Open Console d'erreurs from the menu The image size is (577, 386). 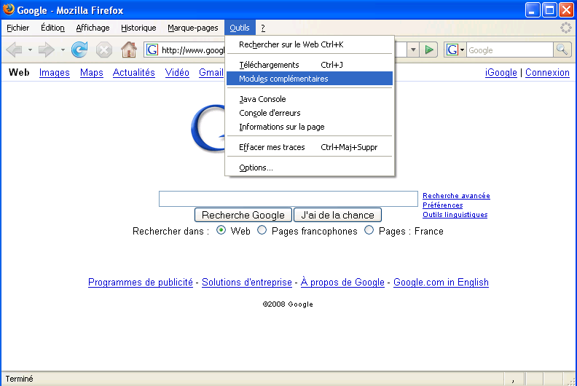click(x=310, y=113)
